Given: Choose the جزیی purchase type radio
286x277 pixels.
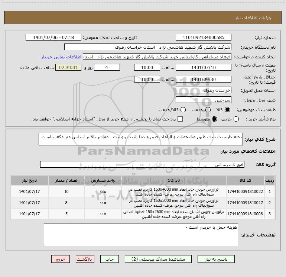Looking at the screenshot, I should pyautogui.click(x=236, y=119).
